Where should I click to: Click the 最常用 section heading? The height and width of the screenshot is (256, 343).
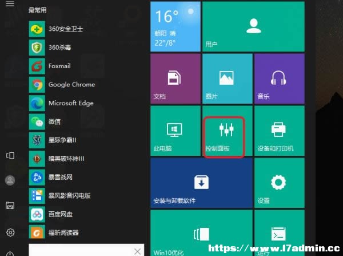[37, 10]
